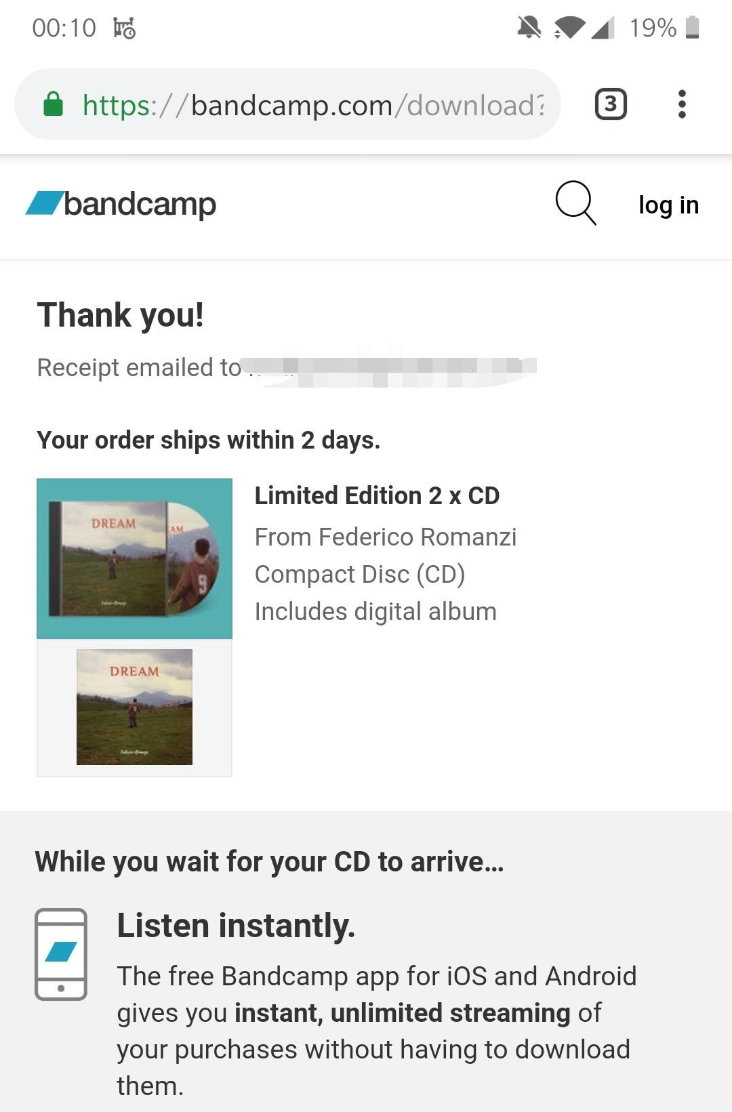Tap the muted notifications bell icon
This screenshot has height=1112, width=732.
coord(529,28)
